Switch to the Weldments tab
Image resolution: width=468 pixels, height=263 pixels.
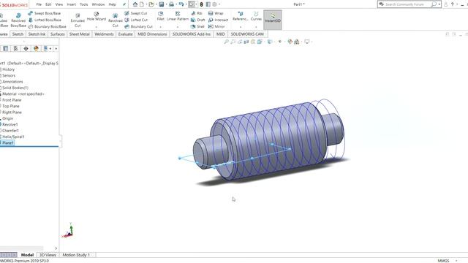tap(104, 34)
